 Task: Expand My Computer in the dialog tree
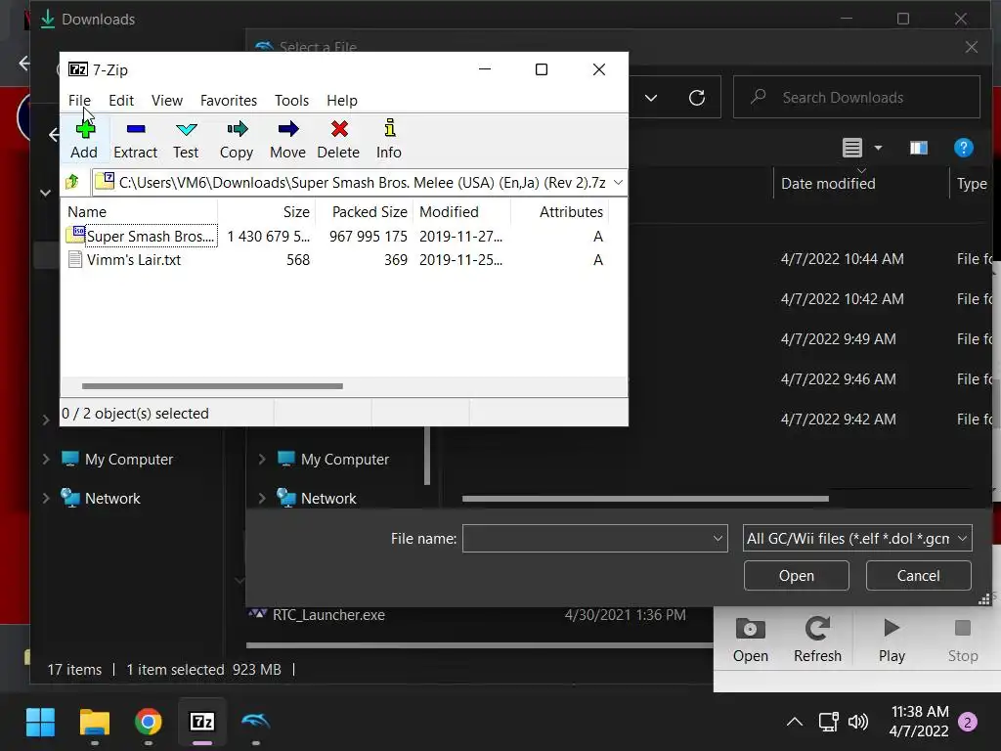tap(262, 460)
